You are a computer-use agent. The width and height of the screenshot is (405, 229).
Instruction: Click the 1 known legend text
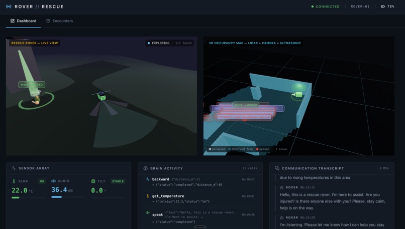click(x=281, y=149)
